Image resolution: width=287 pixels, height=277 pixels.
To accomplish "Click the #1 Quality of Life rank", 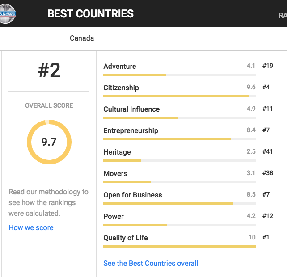I will coord(266,238).
